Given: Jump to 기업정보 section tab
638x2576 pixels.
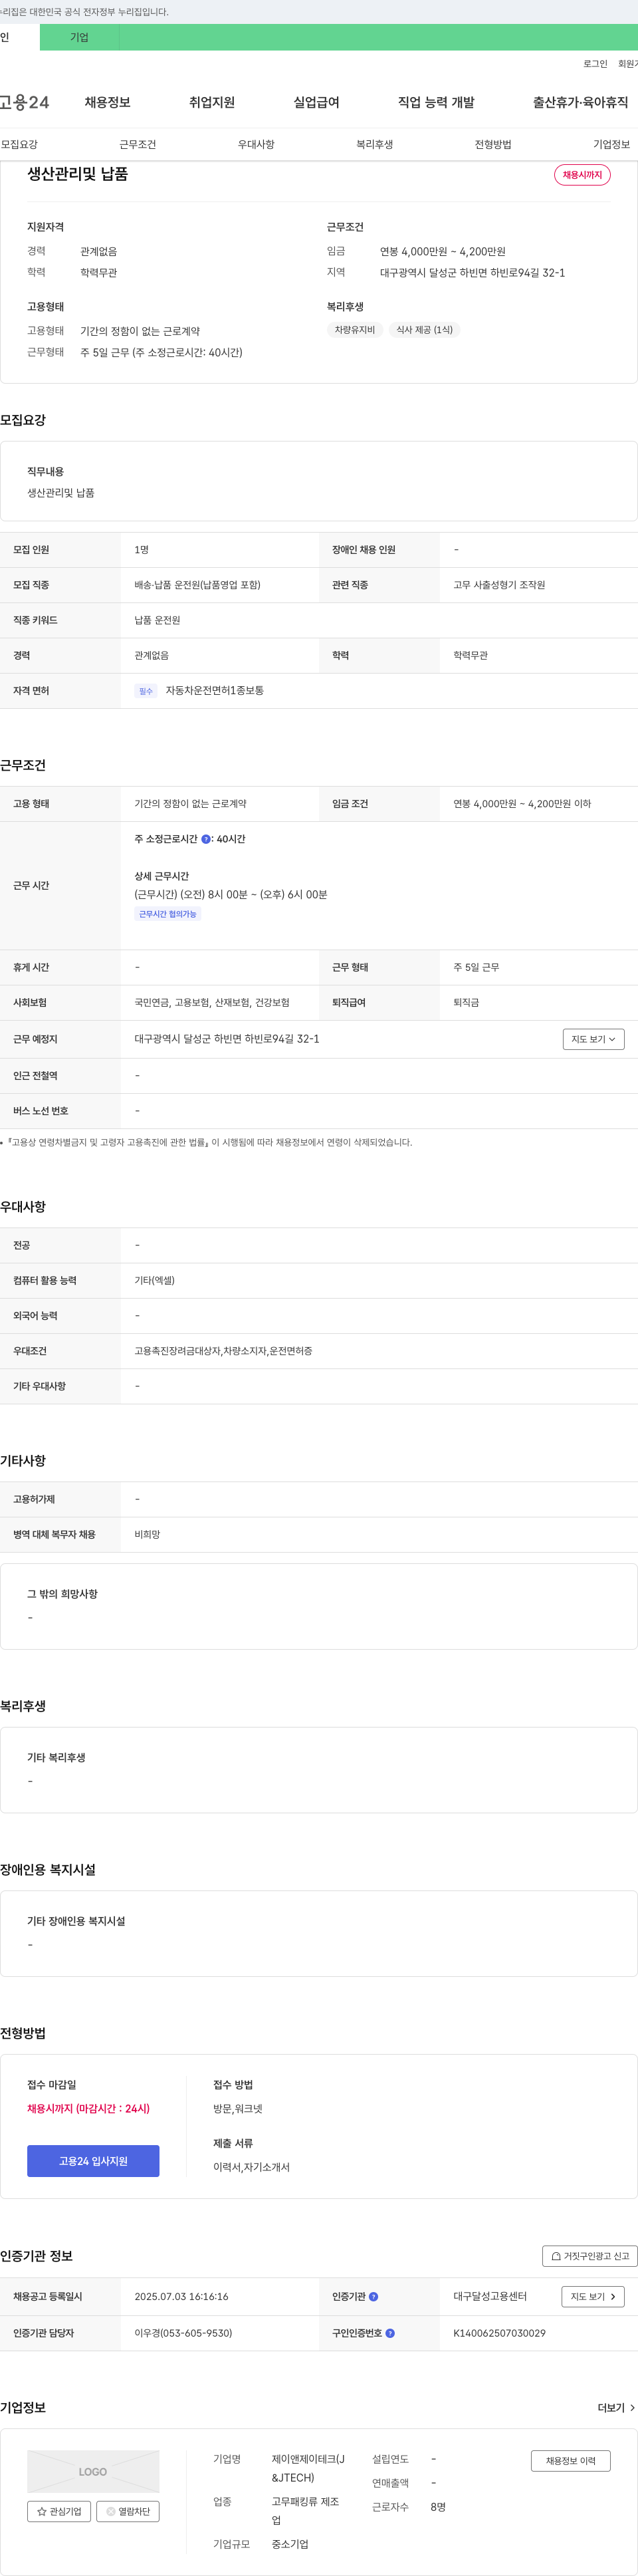Looking at the screenshot, I should (x=612, y=144).
